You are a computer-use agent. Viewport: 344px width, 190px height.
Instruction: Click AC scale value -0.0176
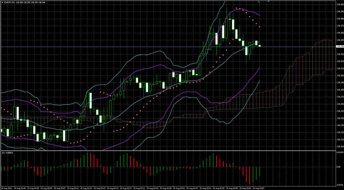(339, 185)
